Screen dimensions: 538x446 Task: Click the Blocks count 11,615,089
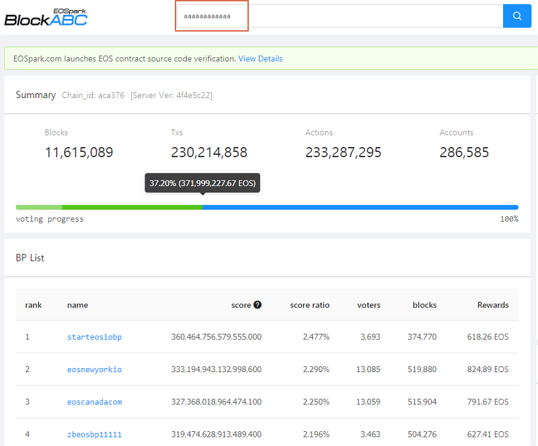tap(79, 152)
